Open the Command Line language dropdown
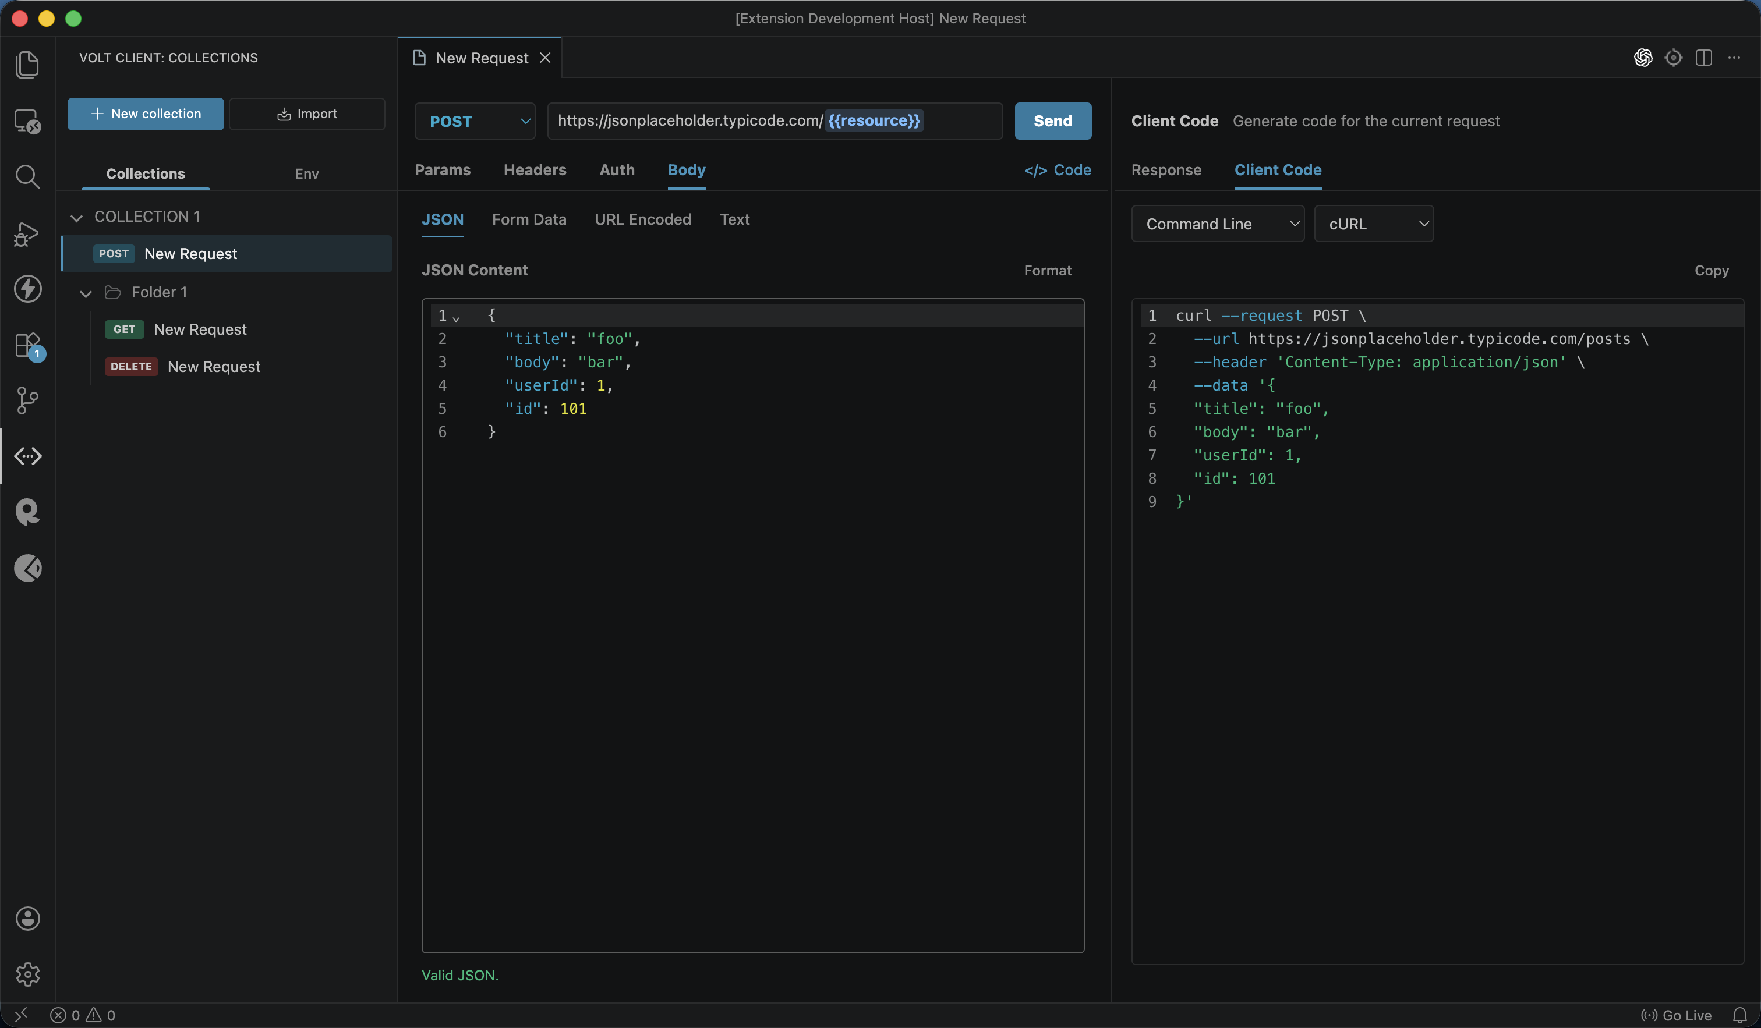1761x1028 pixels. pos(1217,224)
